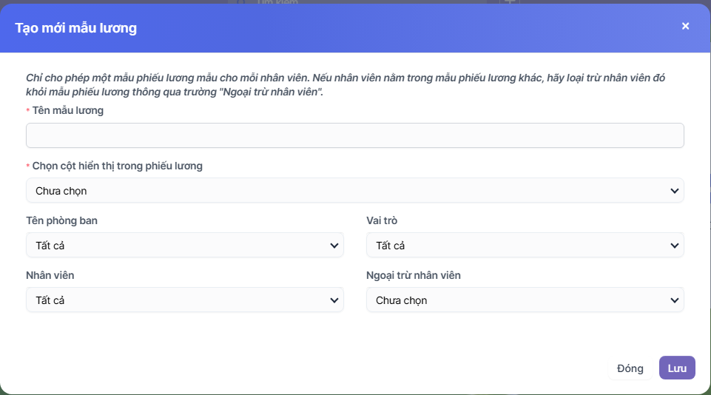The width and height of the screenshot is (711, 395).
Task: Click the Đóng button
Action: (x=630, y=368)
